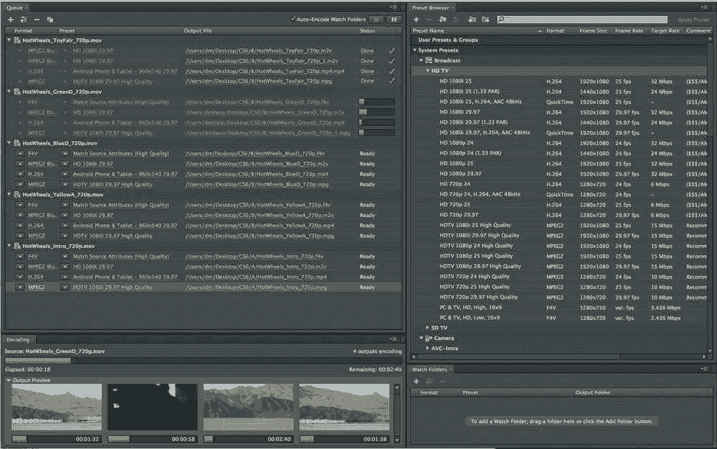717x449 pixels.
Task: Click the Duplicate icon in the Queue toolbar
Action: coord(49,20)
